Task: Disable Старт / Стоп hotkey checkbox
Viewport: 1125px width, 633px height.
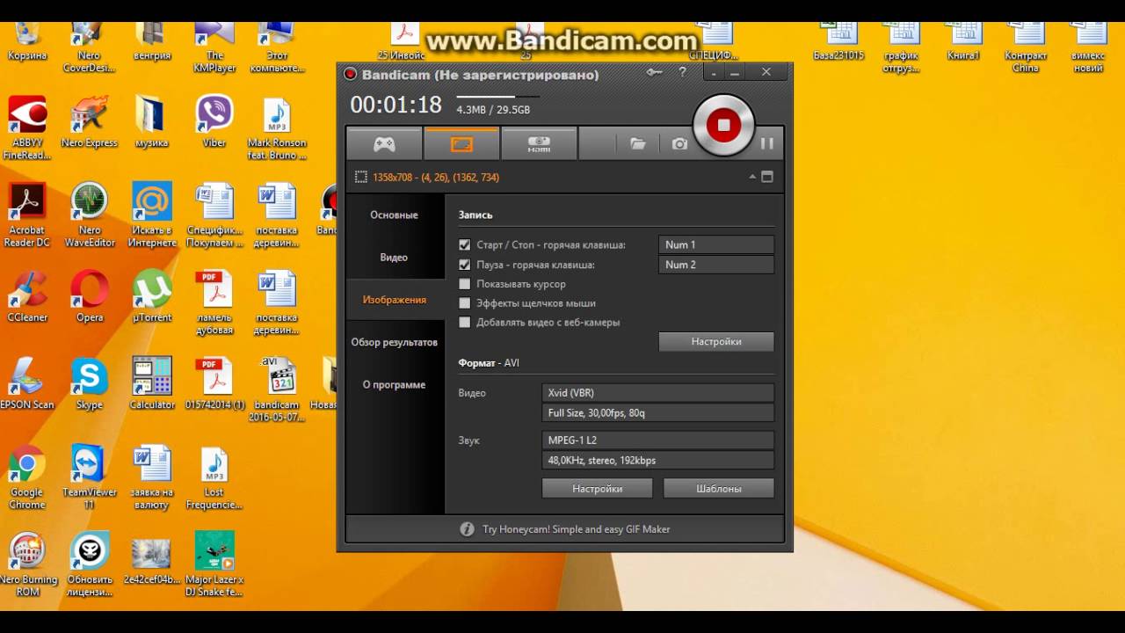Action: click(465, 245)
